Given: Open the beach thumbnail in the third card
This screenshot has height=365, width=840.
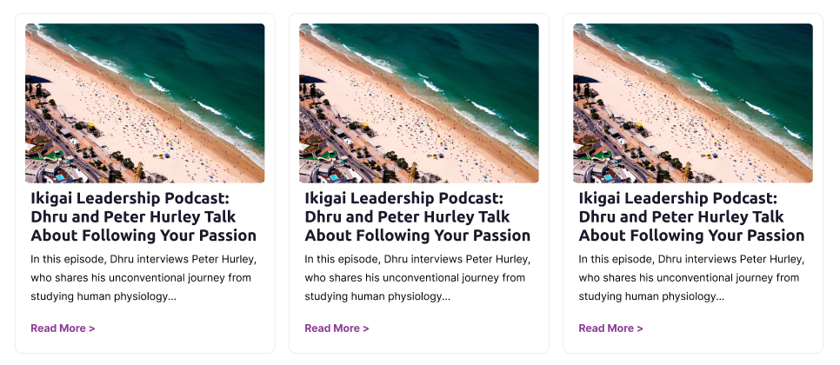Looking at the screenshot, I should [693, 103].
